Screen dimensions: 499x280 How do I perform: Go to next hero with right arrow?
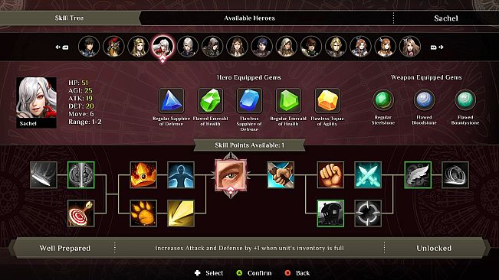(437, 47)
